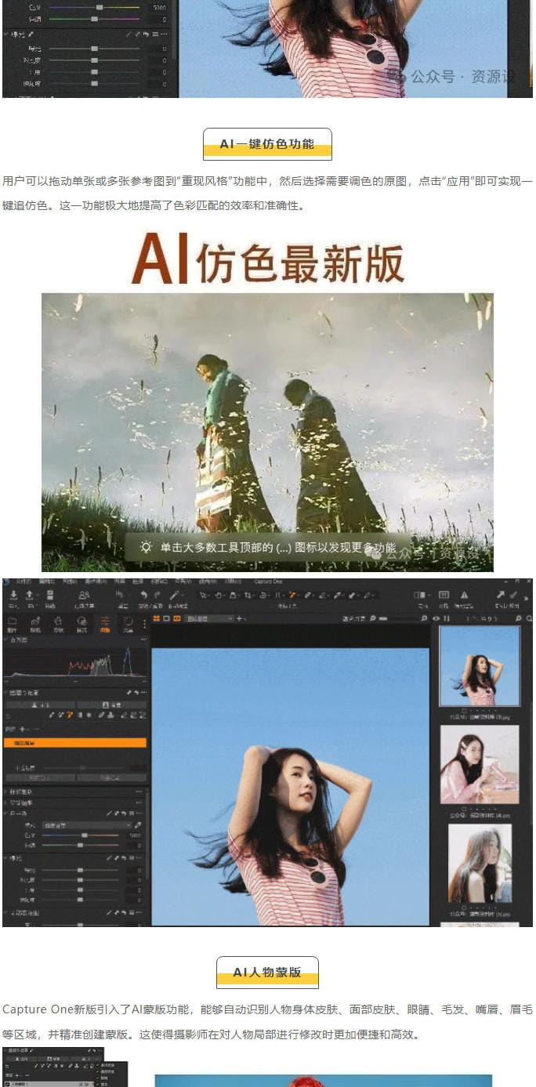The height and width of the screenshot is (1087, 536).
Task: Select the blue-sky girl thumbnail in browser
Action: (x=479, y=665)
